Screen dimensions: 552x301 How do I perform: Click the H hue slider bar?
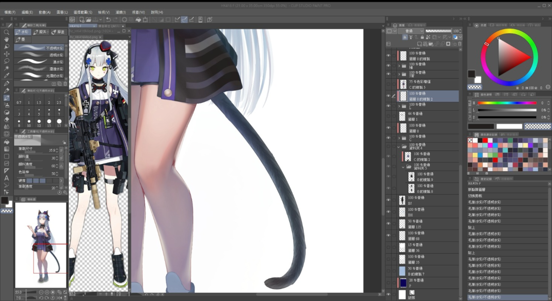[507, 103]
